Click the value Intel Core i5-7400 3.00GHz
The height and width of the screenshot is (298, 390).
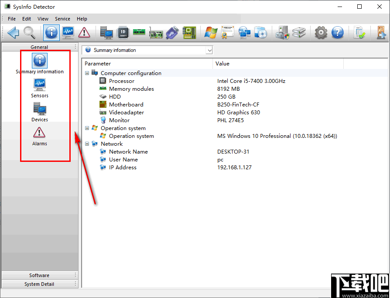pos(251,81)
